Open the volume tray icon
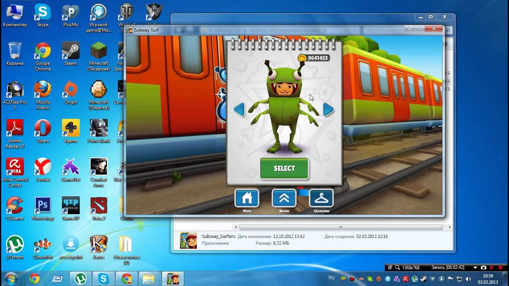This screenshot has width=509, height=286. [468, 279]
